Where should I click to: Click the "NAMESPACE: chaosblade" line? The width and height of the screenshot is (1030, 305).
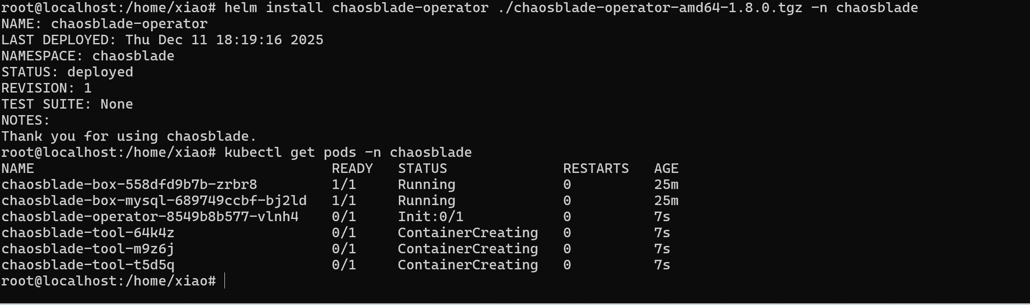(88, 56)
